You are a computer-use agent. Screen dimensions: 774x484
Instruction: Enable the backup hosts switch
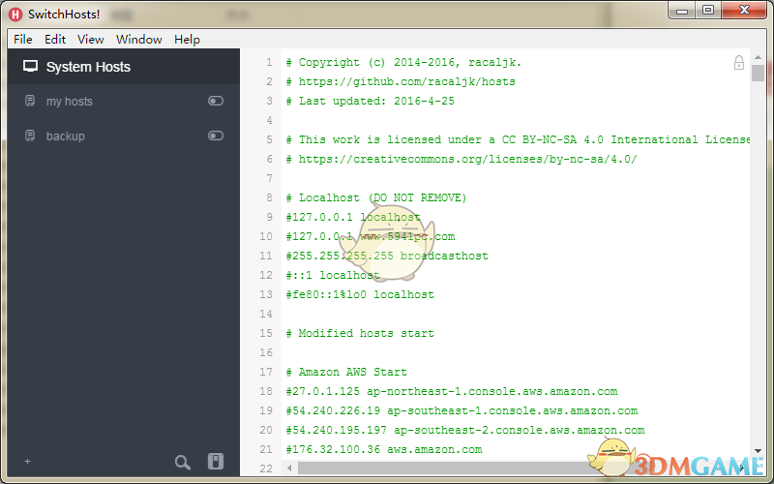[215, 136]
